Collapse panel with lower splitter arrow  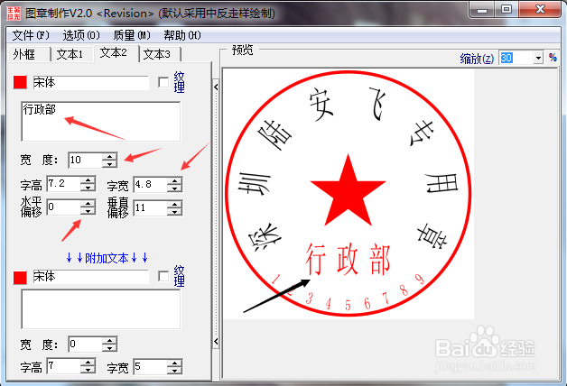pos(216,341)
